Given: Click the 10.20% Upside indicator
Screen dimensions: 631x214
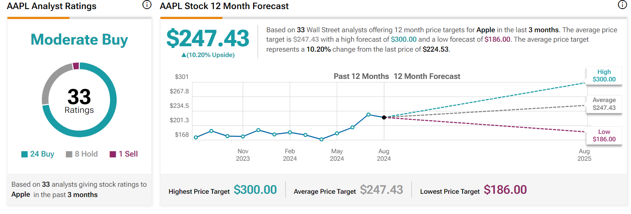Looking at the screenshot, I should click(x=208, y=55).
